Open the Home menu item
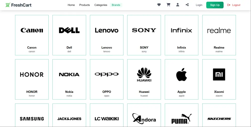Viewport: 251px width, 127px height. click(71, 5)
